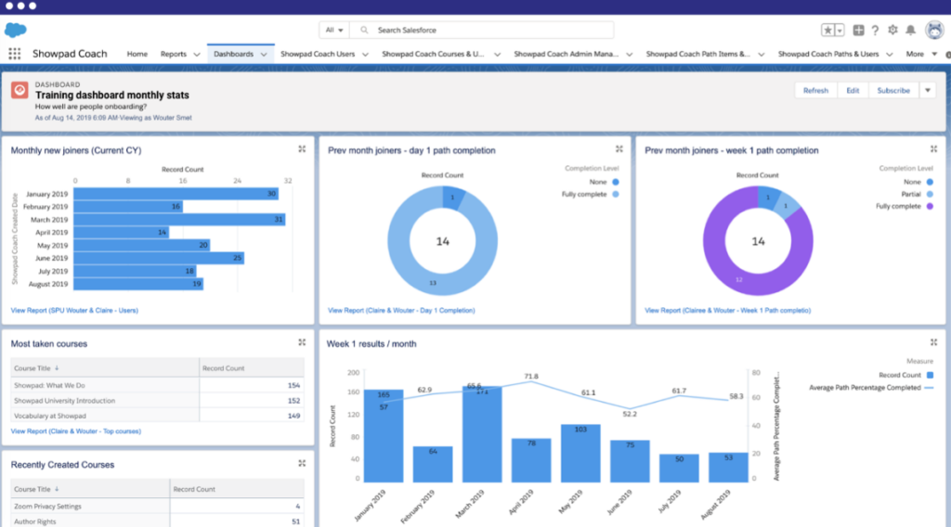
Task: Select the Dashboards tab
Action: click(x=233, y=54)
